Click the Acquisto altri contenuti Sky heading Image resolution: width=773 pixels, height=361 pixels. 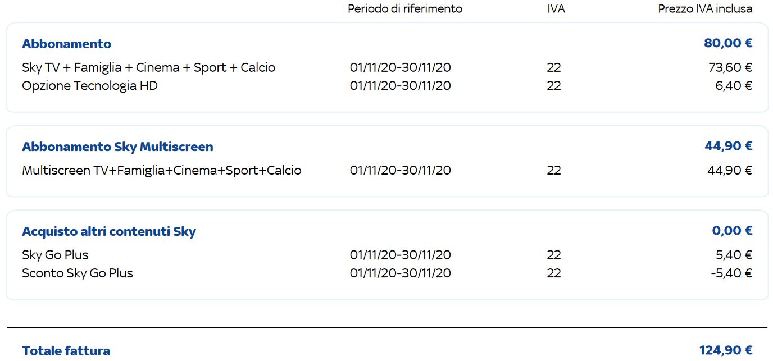coord(109,231)
